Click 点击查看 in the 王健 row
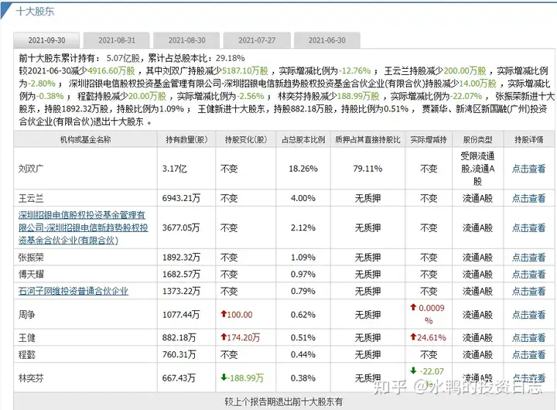The image size is (557, 410). pyautogui.click(x=528, y=337)
